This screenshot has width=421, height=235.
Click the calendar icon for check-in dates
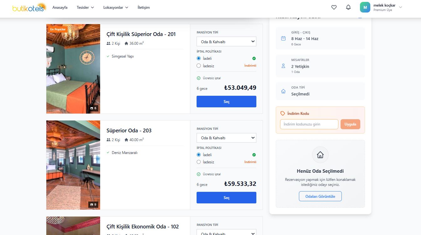283,38
